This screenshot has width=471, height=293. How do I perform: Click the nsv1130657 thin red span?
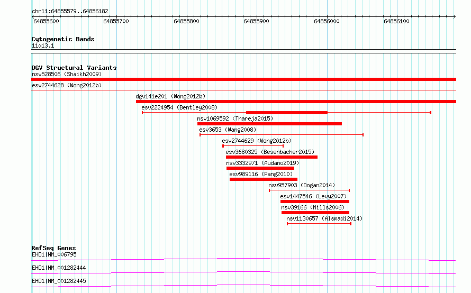pyautogui.click(x=319, y=224)
